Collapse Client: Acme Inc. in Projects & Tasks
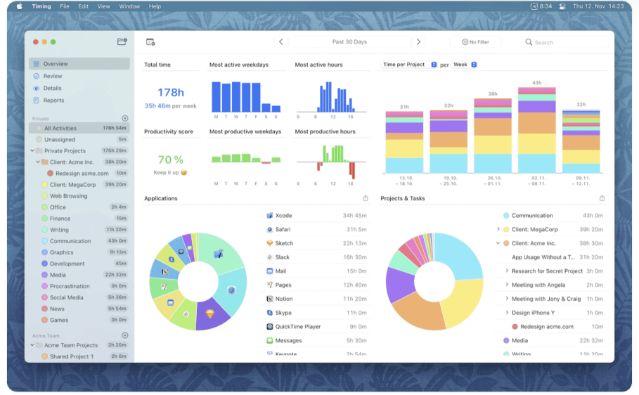This screenshot has height=395, width=639. click(x=498, y=243)
